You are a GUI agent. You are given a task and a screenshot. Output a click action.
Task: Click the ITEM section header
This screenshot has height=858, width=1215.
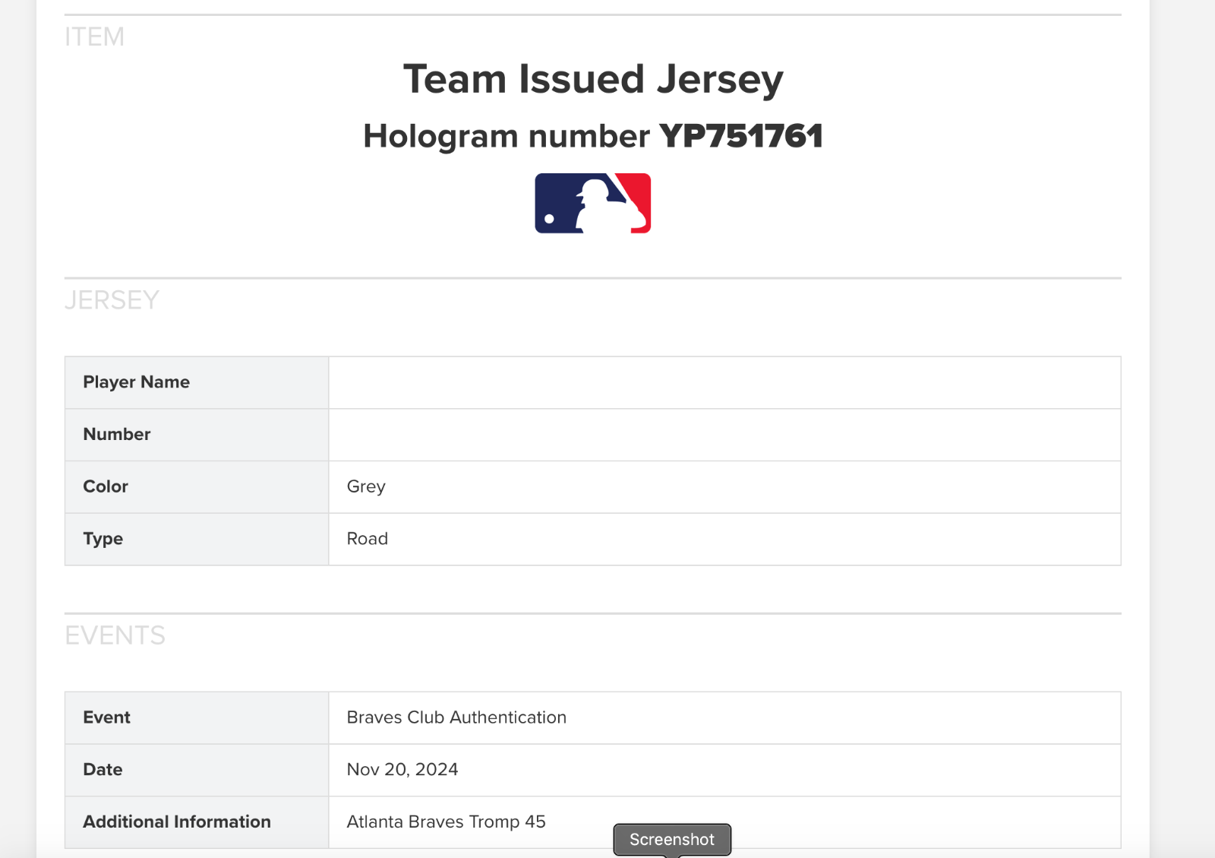tap(94, 36)
